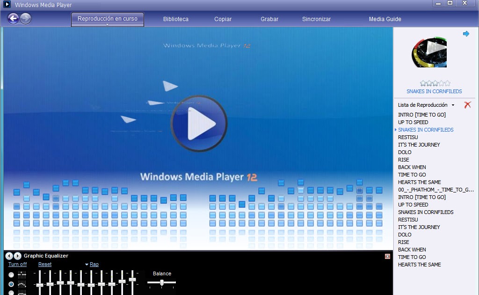
Task: Open the Copiar tab
Action: [223, 19]
